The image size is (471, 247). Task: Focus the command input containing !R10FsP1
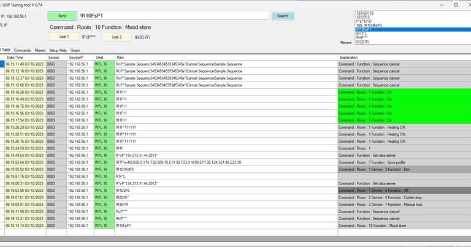point(174,15)
